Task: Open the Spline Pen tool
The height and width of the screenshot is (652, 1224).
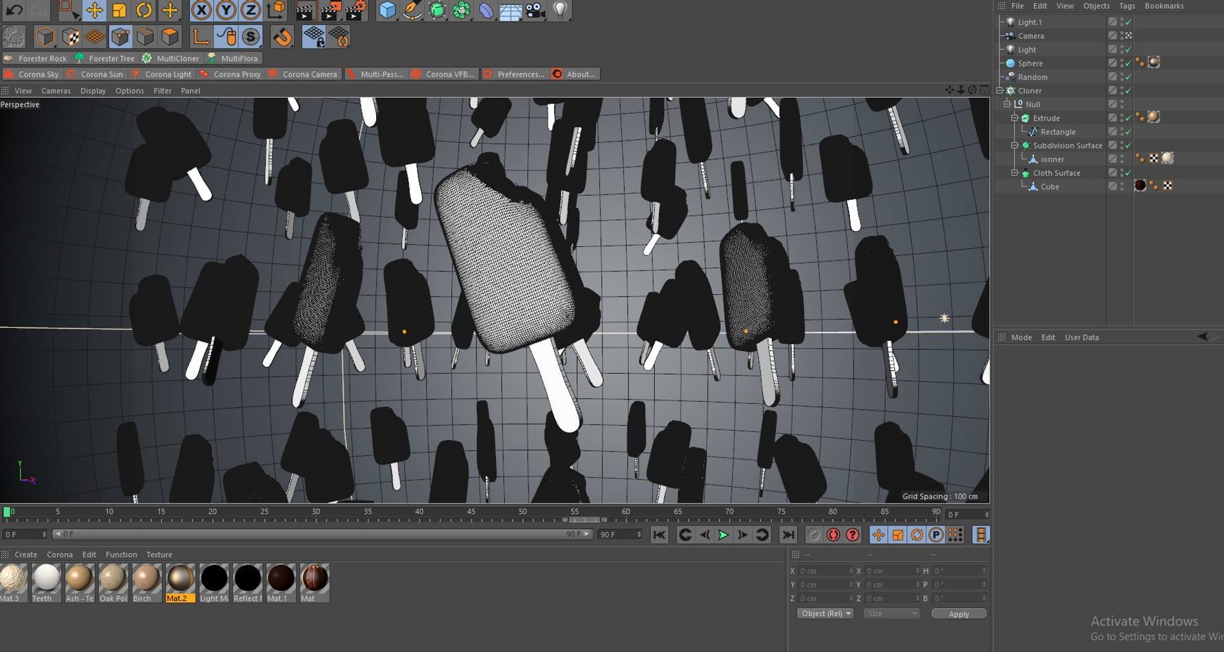Action: (x=412, y=10)
